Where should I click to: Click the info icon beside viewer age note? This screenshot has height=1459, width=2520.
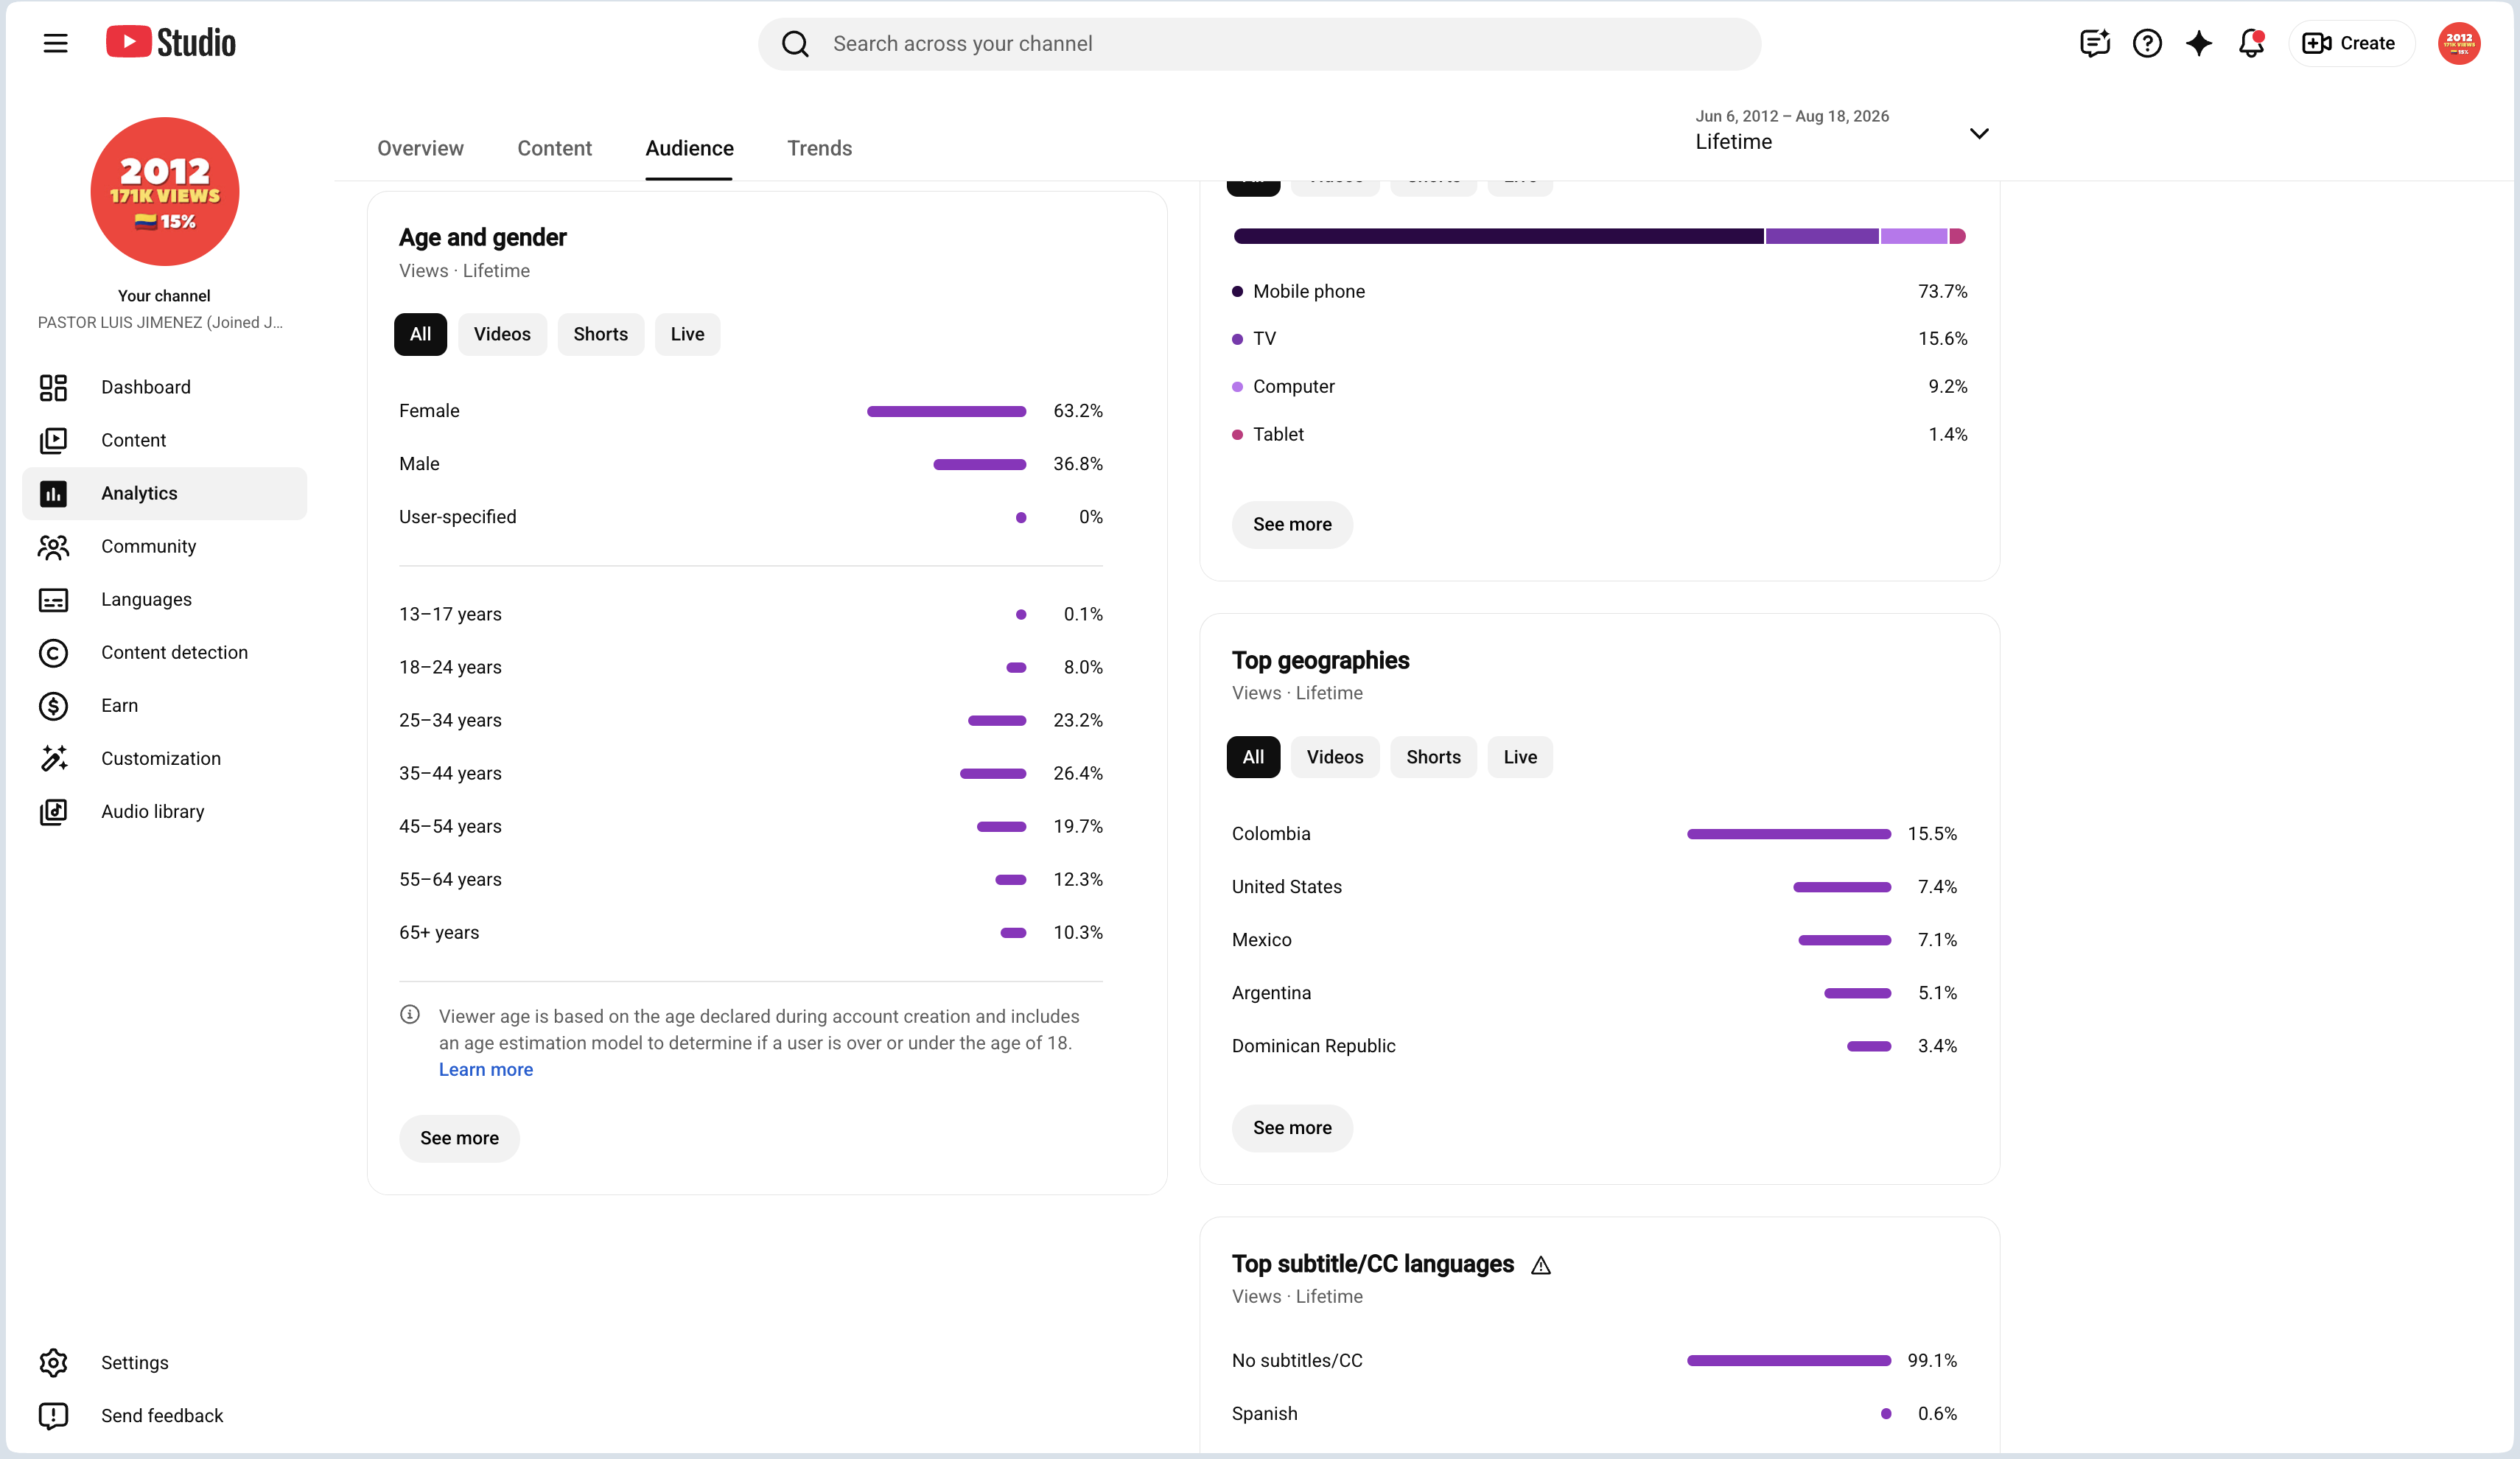point(410,1014)
